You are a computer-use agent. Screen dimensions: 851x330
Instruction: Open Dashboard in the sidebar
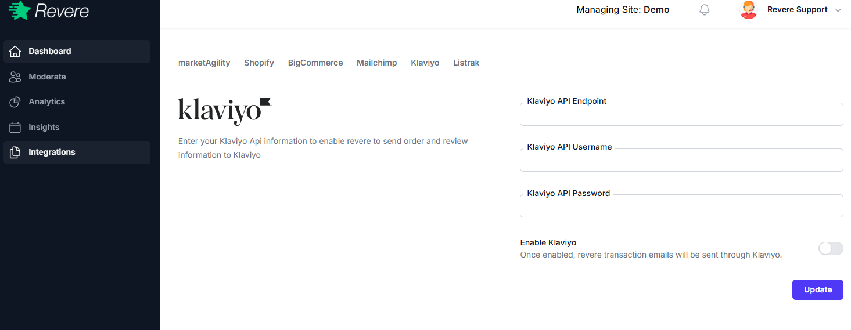point(77,51)
